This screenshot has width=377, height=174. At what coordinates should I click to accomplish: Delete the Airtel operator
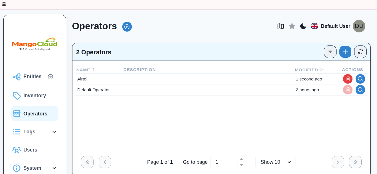pos(348,79)
